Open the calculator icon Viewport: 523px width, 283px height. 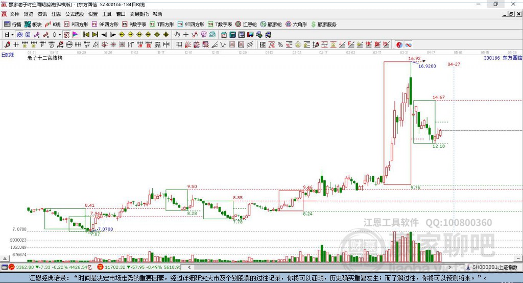[233, 35]
